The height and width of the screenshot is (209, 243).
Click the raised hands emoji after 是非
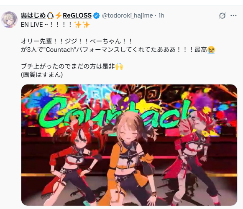point(119,66)
